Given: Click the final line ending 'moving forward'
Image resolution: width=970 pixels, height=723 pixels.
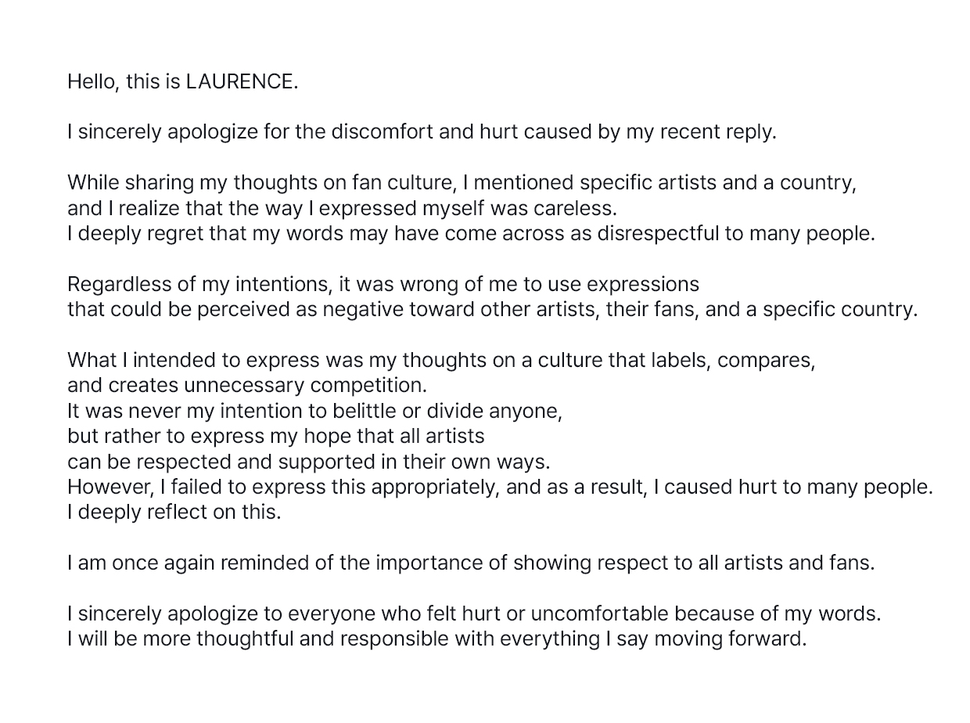Looking at the screenshot, I should 436,638.
